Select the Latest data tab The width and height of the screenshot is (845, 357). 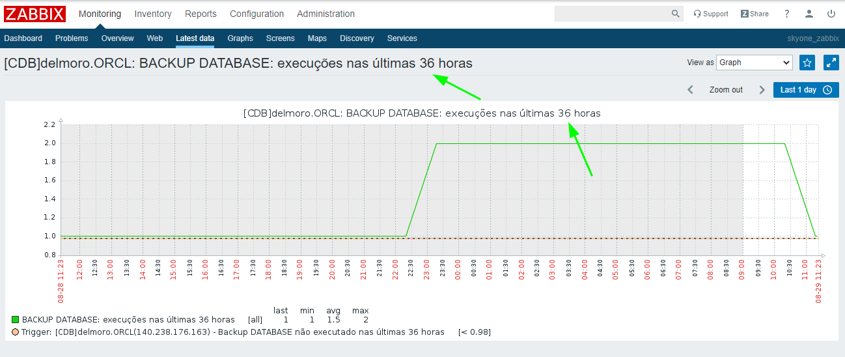(195, 38)
